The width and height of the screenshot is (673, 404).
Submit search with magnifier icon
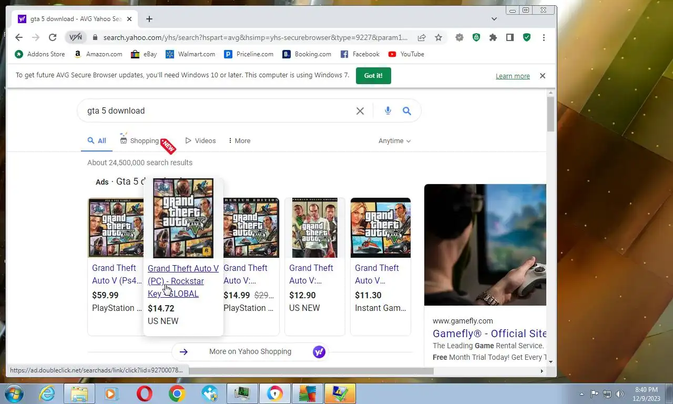407,111
